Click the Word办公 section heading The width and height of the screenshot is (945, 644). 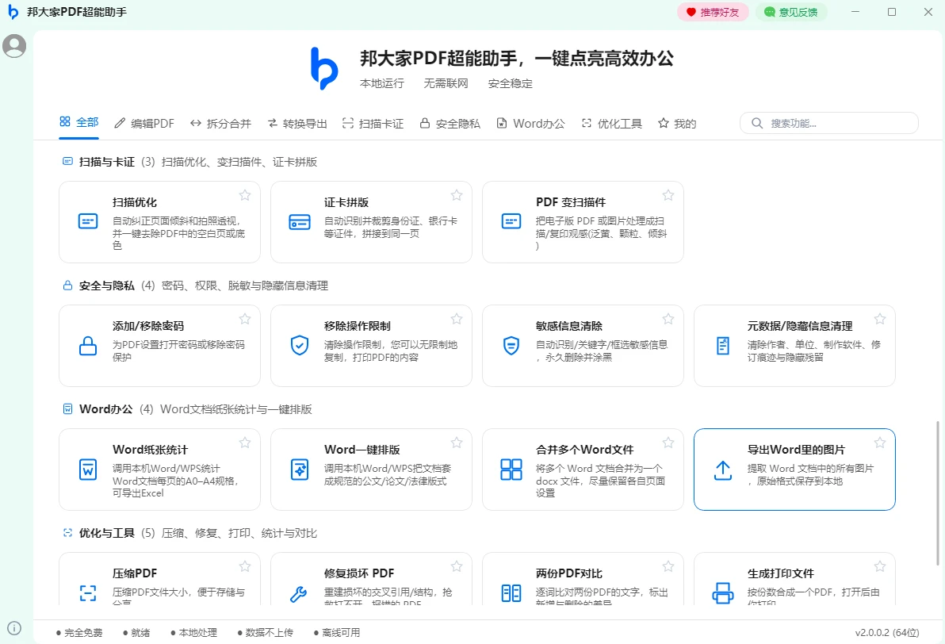[x=106, y=408]
